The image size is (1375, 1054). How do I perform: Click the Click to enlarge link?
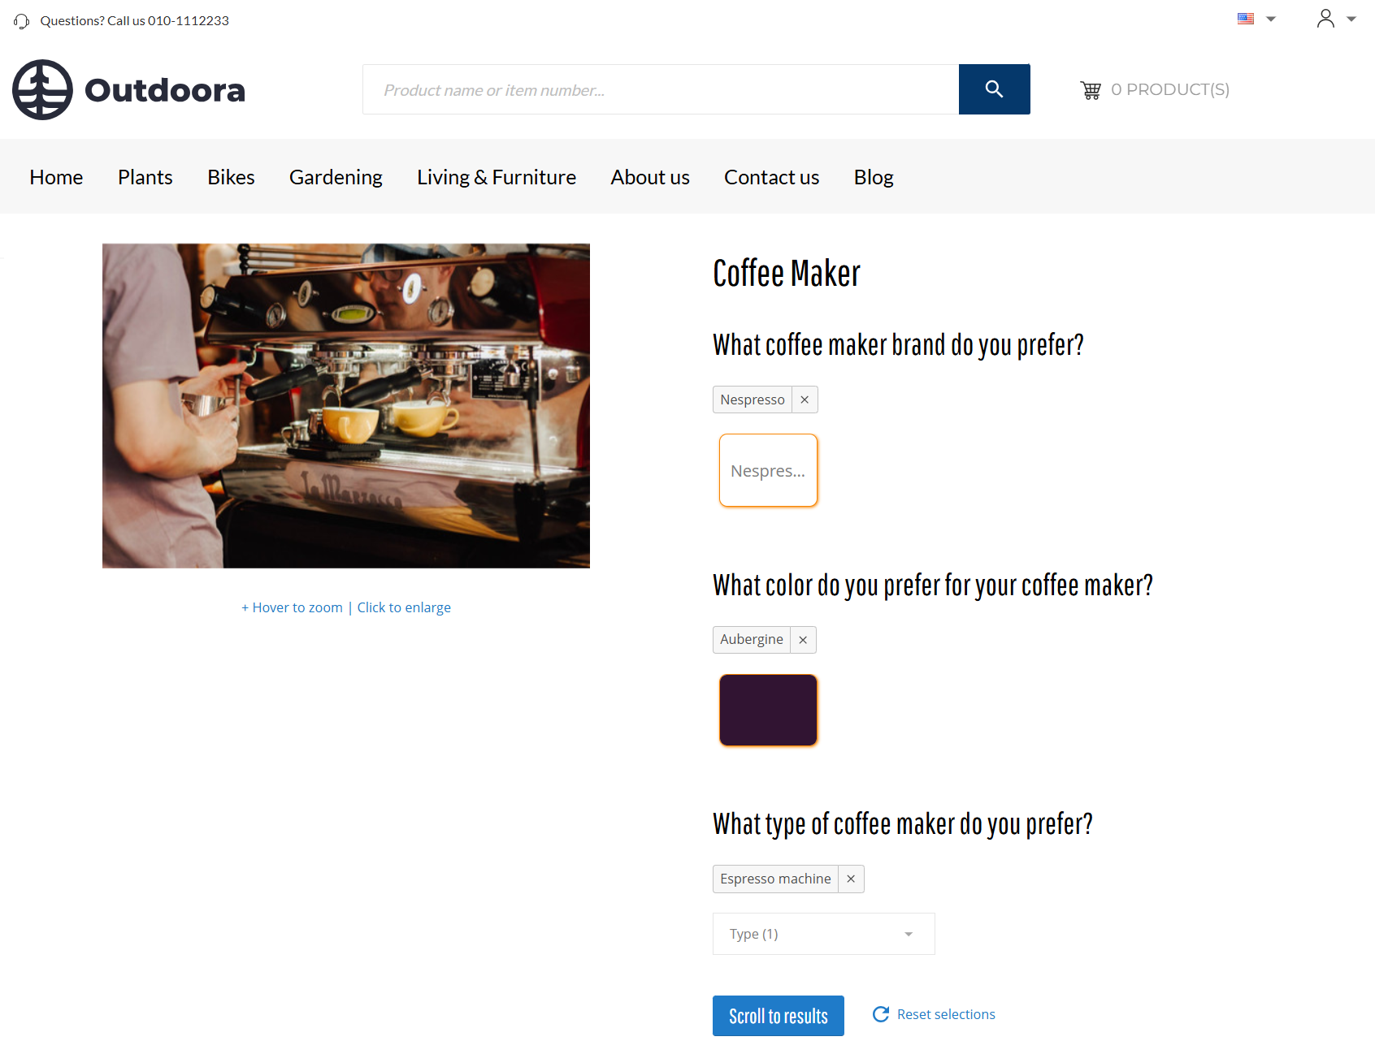point(404,607)
